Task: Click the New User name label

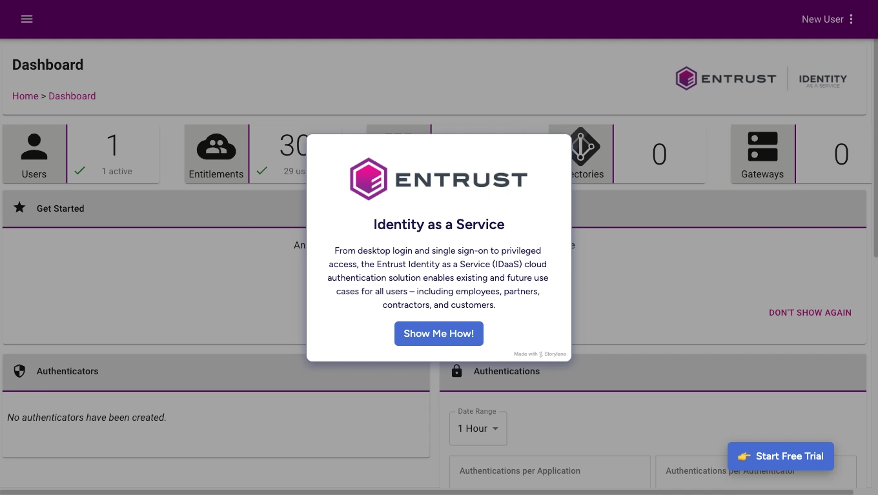Action: point(822,19)
